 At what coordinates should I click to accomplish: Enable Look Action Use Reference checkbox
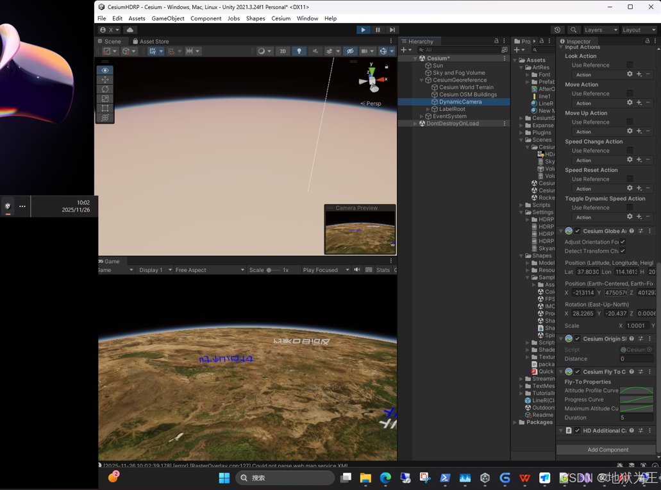pyautogui.click(x=630, y=65)
